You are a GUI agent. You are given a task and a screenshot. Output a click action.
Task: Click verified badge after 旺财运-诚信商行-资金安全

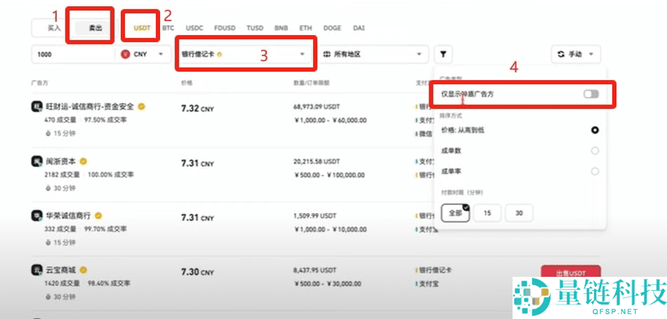(141, 107)
